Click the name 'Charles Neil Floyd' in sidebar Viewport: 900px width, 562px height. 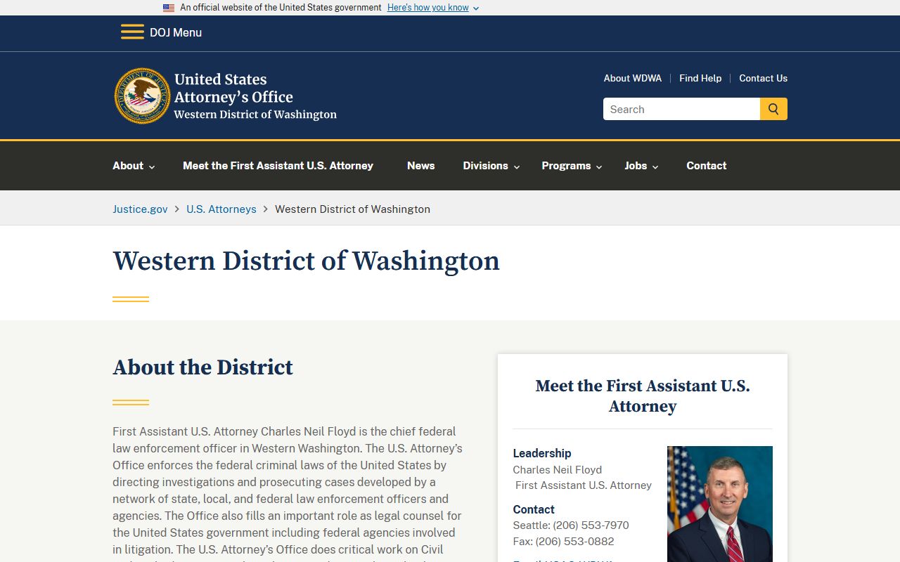click(558, 470)
